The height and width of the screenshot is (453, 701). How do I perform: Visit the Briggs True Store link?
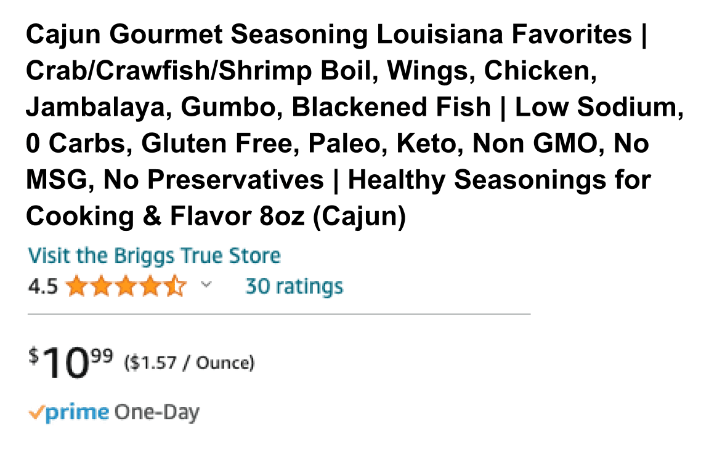154,255
